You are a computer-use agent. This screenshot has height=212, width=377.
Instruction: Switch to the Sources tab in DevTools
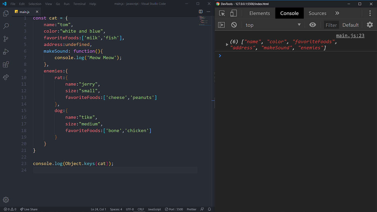[317, 13]
